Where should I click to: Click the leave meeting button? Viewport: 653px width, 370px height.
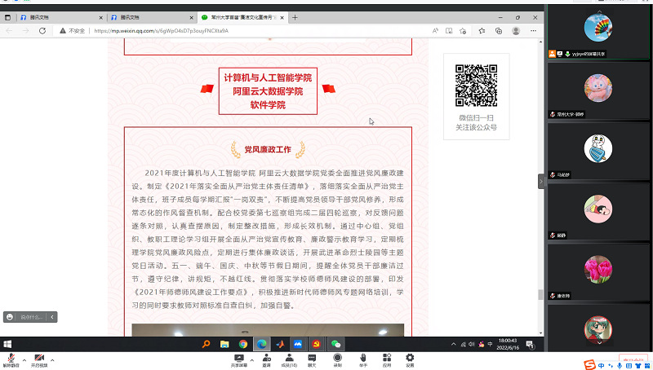tap(633, 359)
